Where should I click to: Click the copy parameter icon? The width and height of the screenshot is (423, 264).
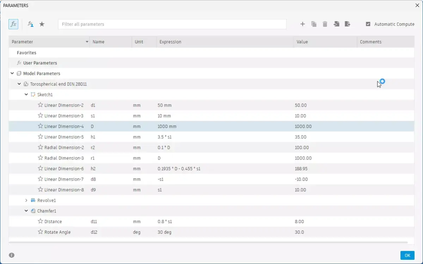(314, 24)
